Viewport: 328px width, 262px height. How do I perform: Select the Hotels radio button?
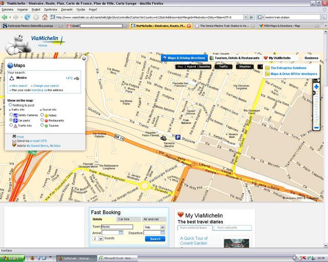(x=42, y=115)
